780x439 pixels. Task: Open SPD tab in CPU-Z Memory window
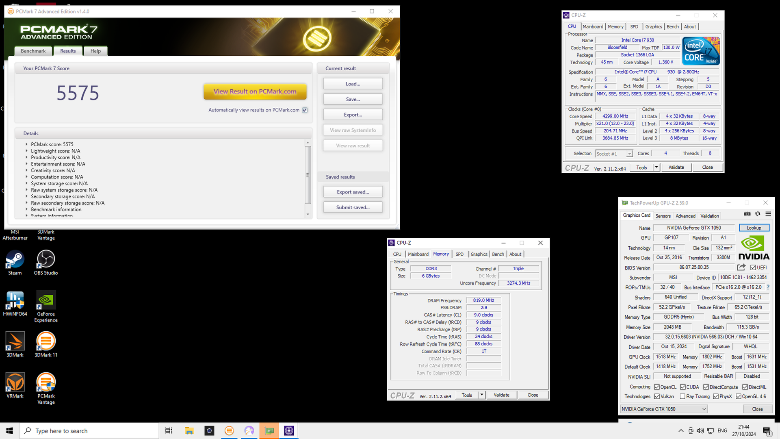pyautogui.click(x=459, y=254)
